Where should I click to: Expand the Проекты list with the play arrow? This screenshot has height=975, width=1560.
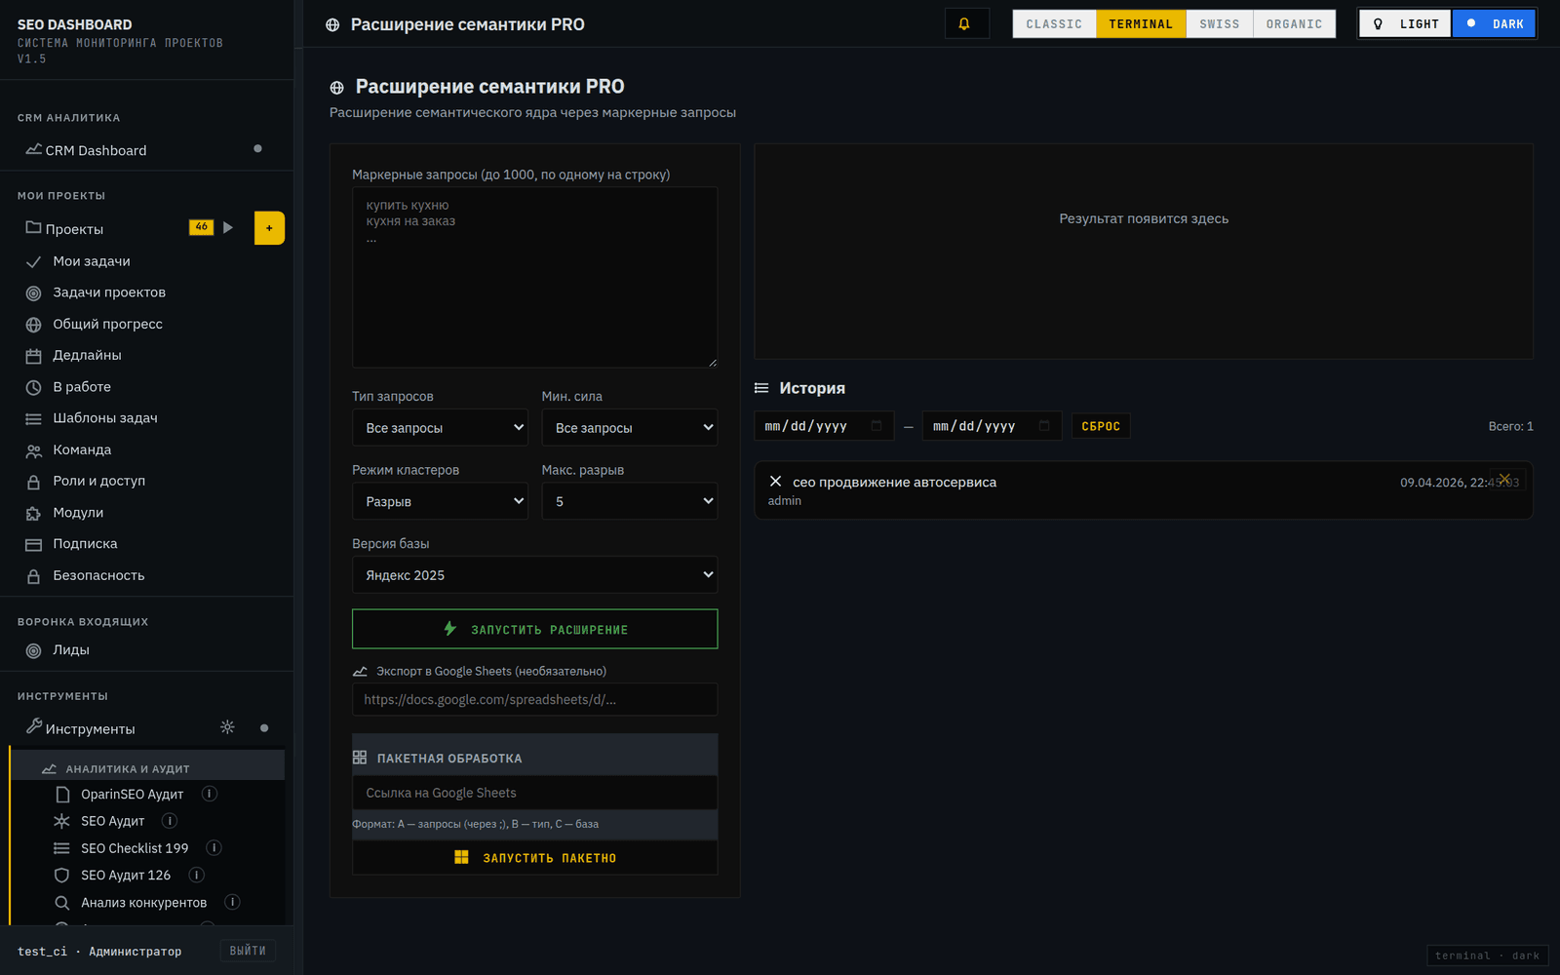(x=228, y=227)
